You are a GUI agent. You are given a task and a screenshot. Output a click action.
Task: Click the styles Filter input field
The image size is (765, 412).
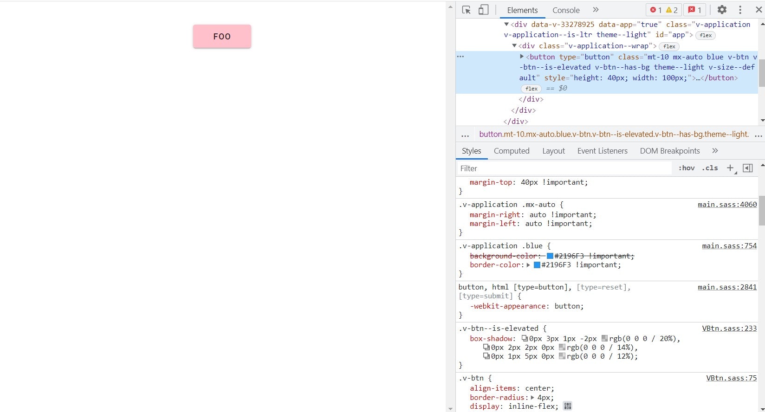pos(564,168)
